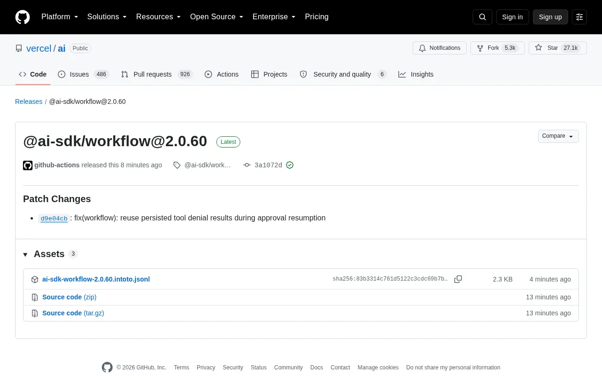Screen dimensions: 602x376
Task: Open the Compare dropdown
Action: pyautogui.click(x=558, y=136)
